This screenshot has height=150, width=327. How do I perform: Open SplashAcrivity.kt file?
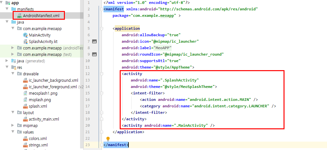point(43,42)
